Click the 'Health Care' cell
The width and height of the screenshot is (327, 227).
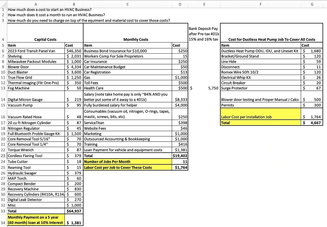[x=128, y=88]
